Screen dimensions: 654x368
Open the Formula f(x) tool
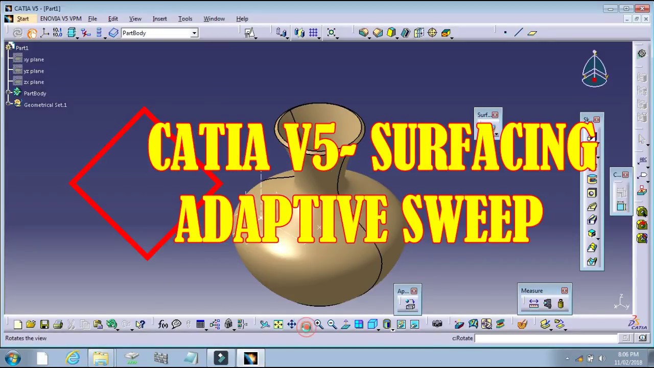[163, 324]
